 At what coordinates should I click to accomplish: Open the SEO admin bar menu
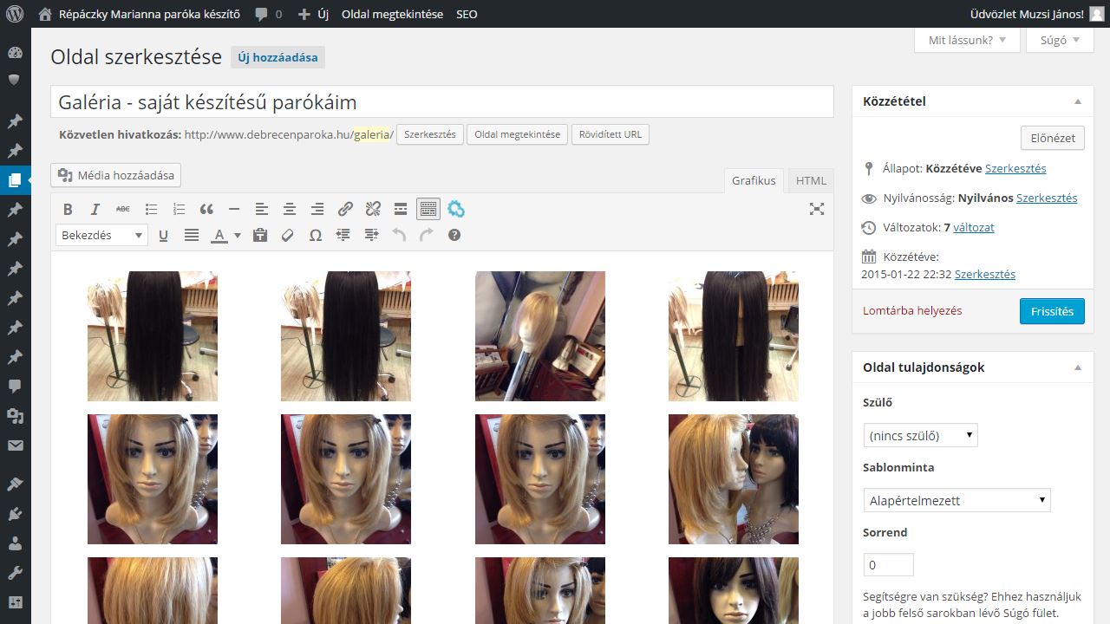pos(467,14)
